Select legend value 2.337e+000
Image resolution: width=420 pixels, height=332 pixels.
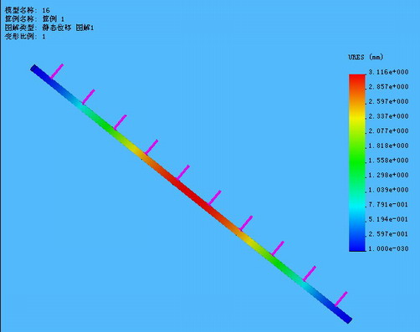[388, 116]
